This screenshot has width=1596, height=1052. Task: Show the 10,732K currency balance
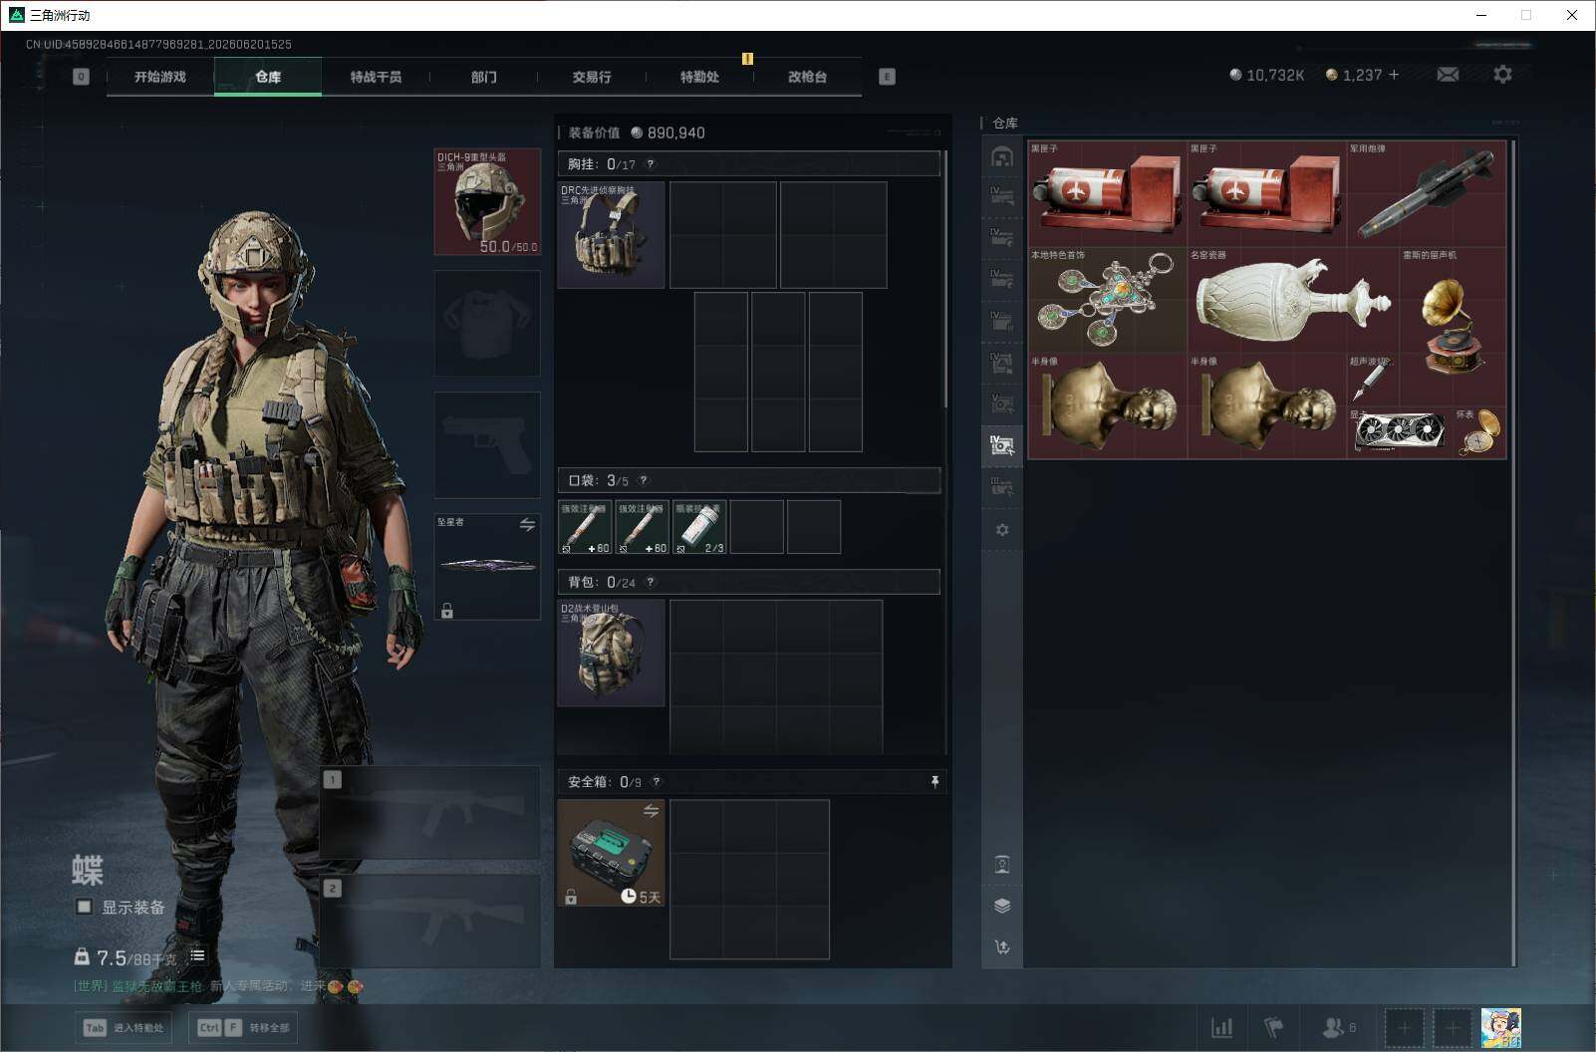pyautogui.click(x=1267, y=75)
